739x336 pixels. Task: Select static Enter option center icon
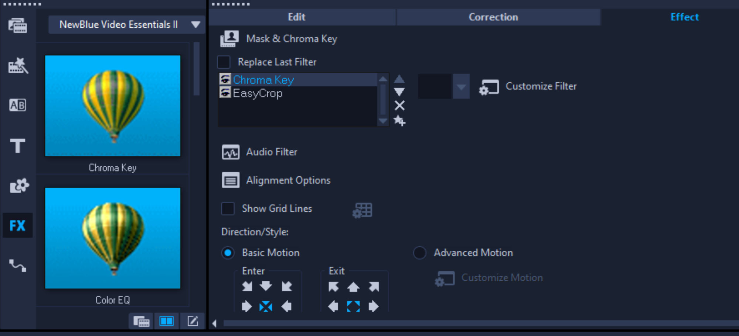pyautogui.click(x=266, y=306)
